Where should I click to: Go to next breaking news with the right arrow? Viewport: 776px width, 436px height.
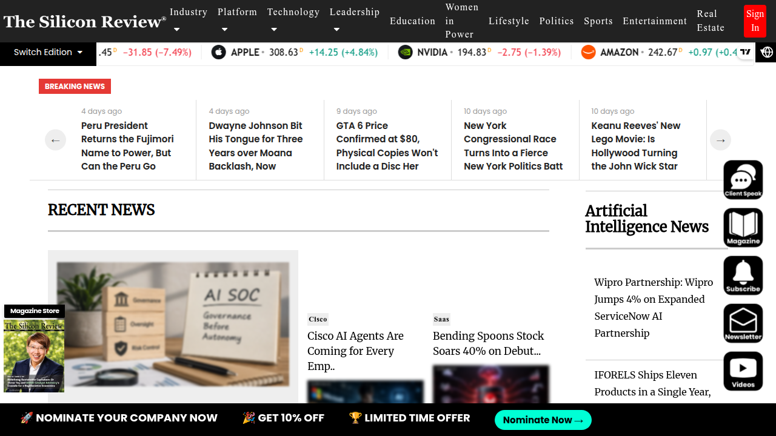(720, 140)
